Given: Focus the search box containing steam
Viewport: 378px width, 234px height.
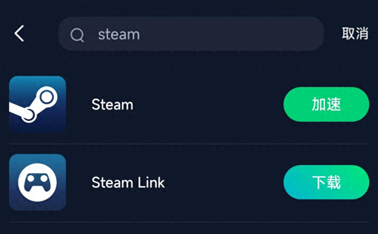Looking at the screenshot, I should (x=191, y=34).
